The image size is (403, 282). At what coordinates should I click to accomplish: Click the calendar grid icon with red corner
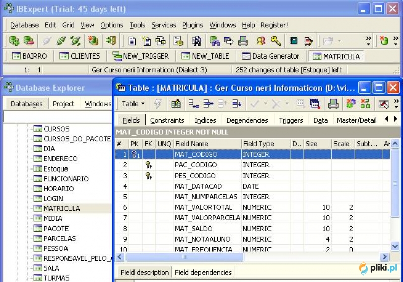tap(315, 104)
